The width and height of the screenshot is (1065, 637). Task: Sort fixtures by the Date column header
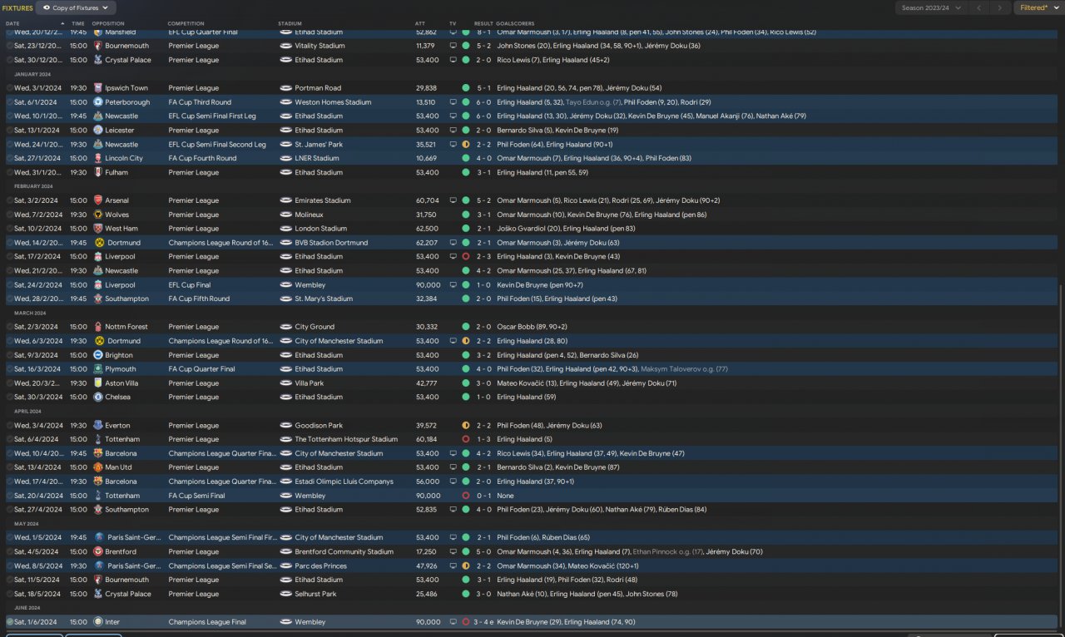pos(12,23)
